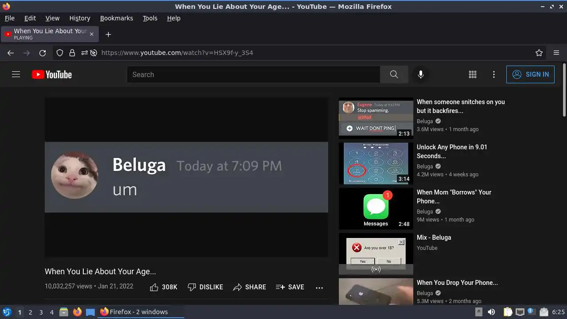Click the SIGN IN button
Viewport: 567px width, 319px height.
pyautogui.click(x=530, y=74)
